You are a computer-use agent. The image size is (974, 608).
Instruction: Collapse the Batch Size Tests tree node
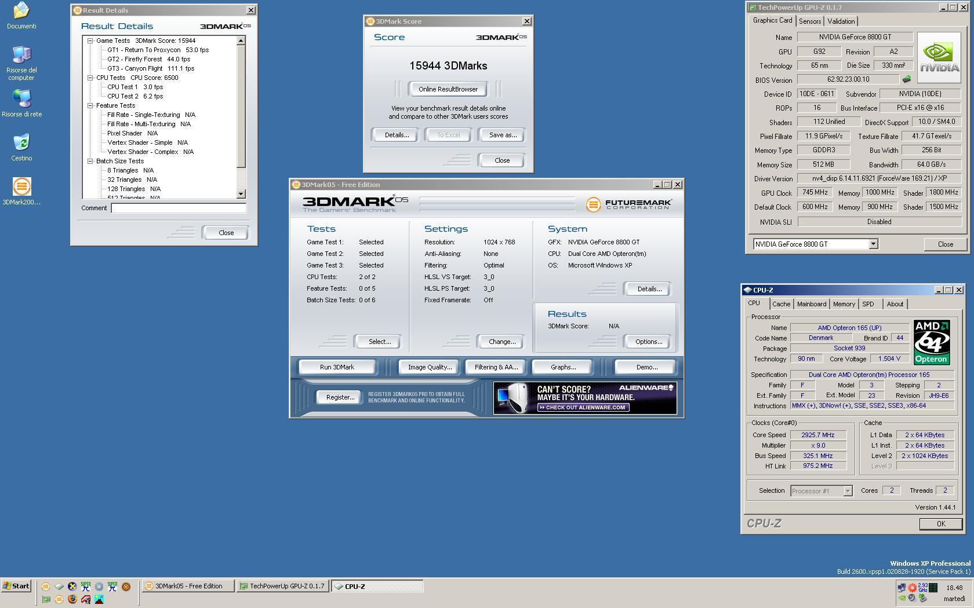click(x=90, y=162)
